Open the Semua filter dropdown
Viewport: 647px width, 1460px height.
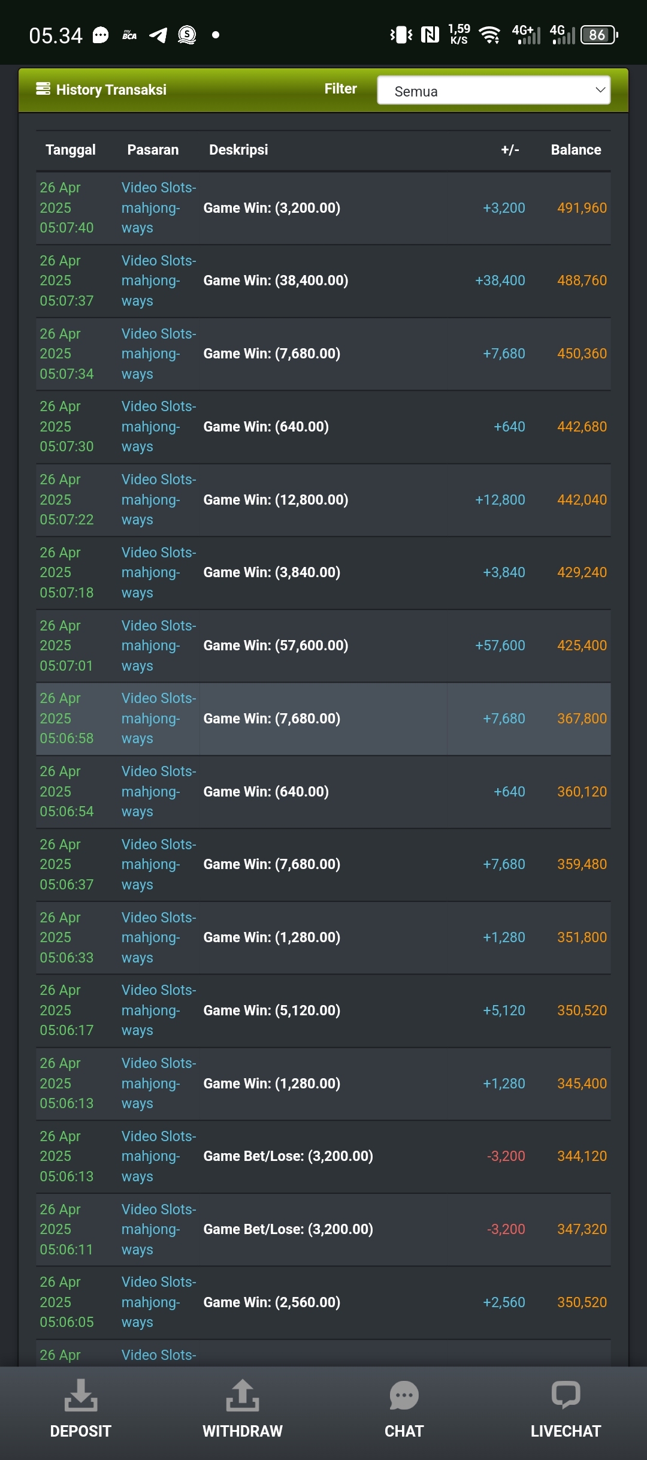coord(494,90)
